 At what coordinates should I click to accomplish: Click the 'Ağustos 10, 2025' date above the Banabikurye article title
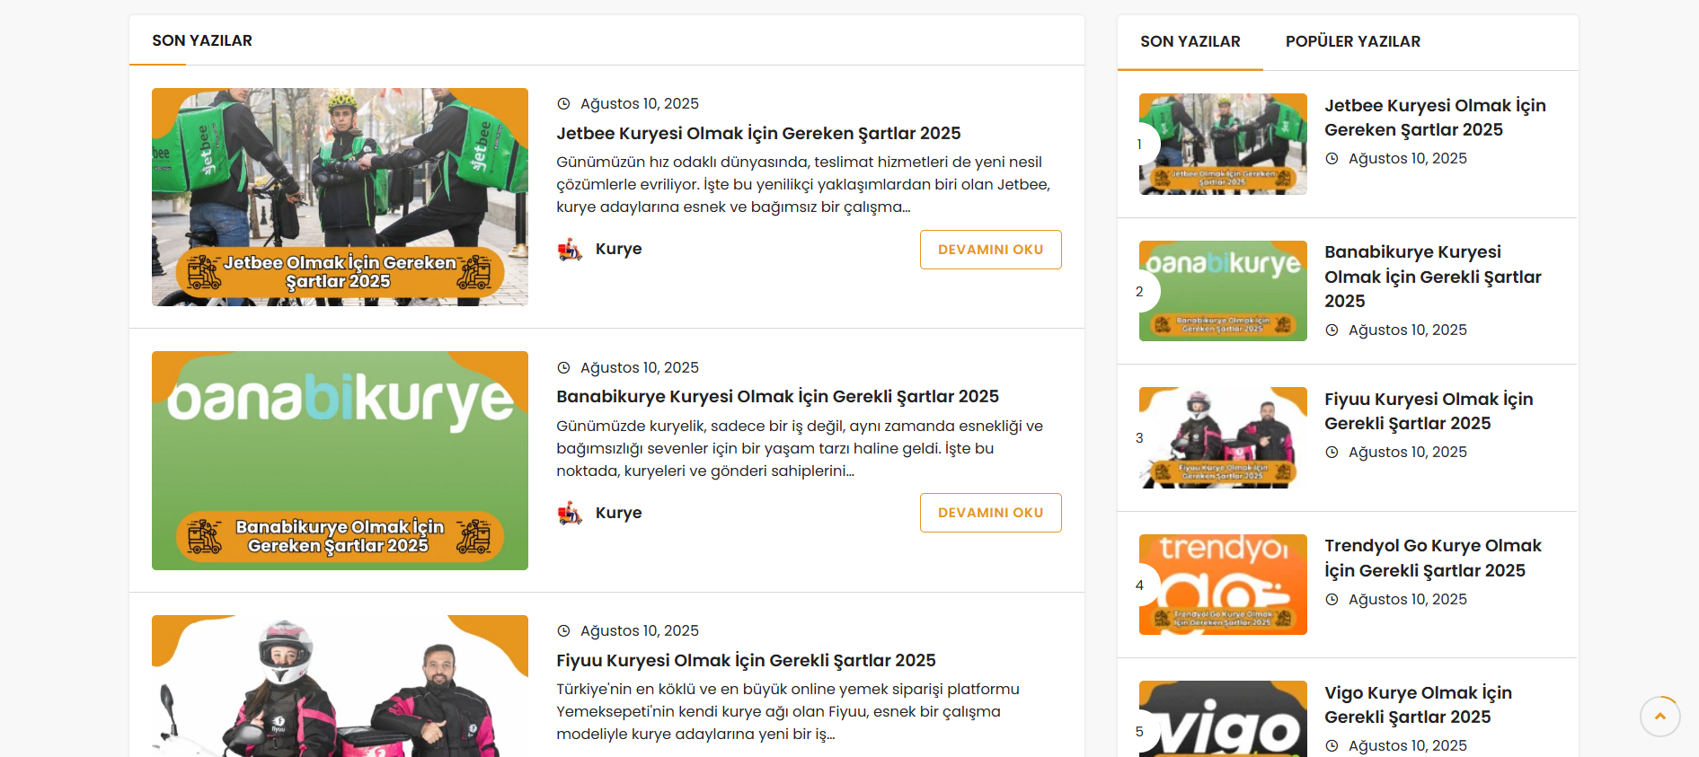640,368
